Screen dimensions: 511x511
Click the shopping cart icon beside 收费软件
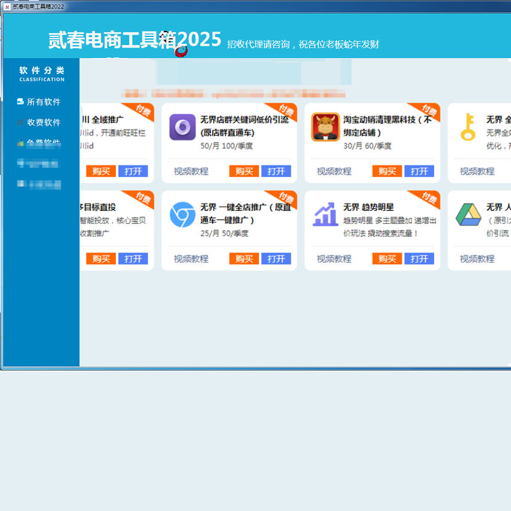20,123
